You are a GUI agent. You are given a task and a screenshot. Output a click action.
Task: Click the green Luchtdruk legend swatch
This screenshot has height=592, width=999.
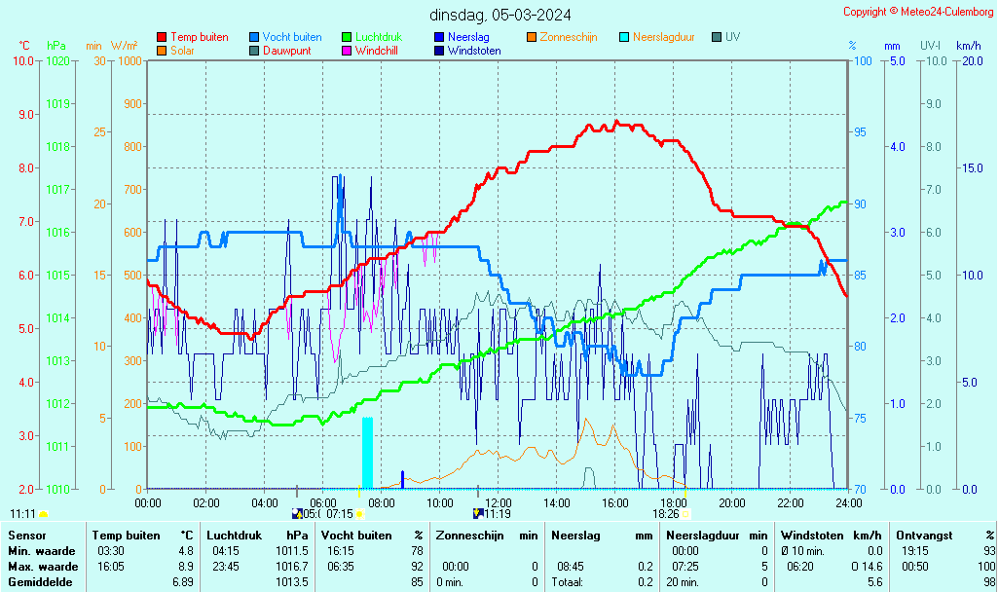pos(347,37)
